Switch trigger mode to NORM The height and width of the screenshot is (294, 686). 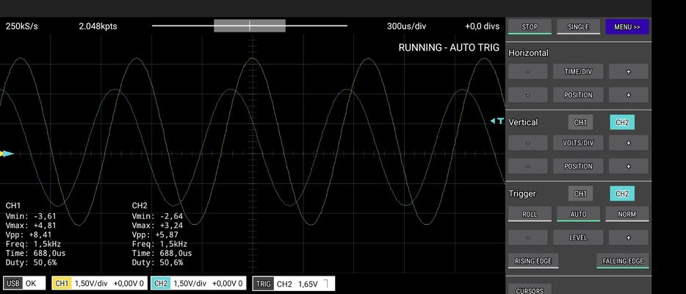pos(627,214)
